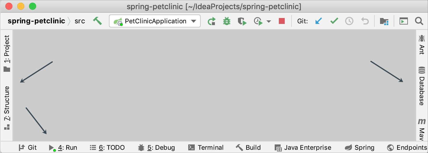
Task: Revert changes with the undo arrow icon
Action: coord(365,21)
